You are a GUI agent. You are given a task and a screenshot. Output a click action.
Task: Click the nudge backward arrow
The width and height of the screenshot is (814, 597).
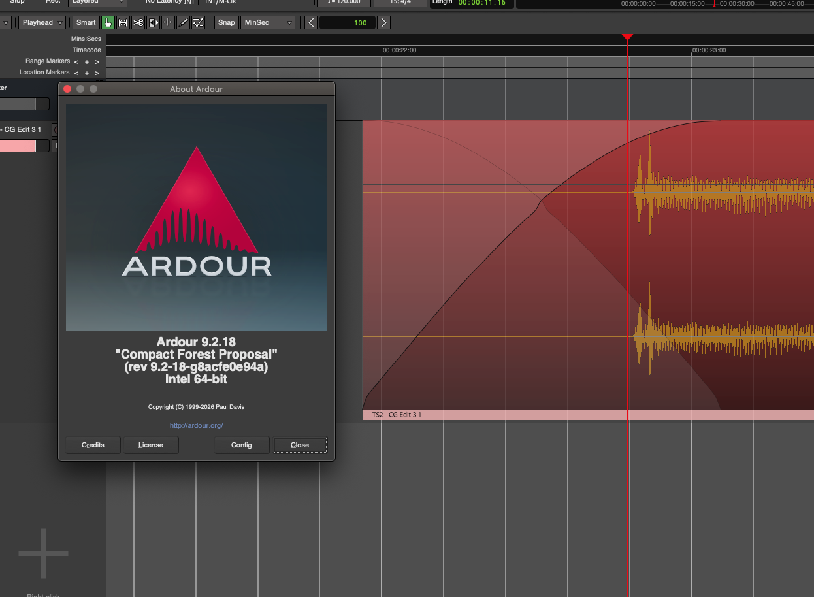coord(311,23)
